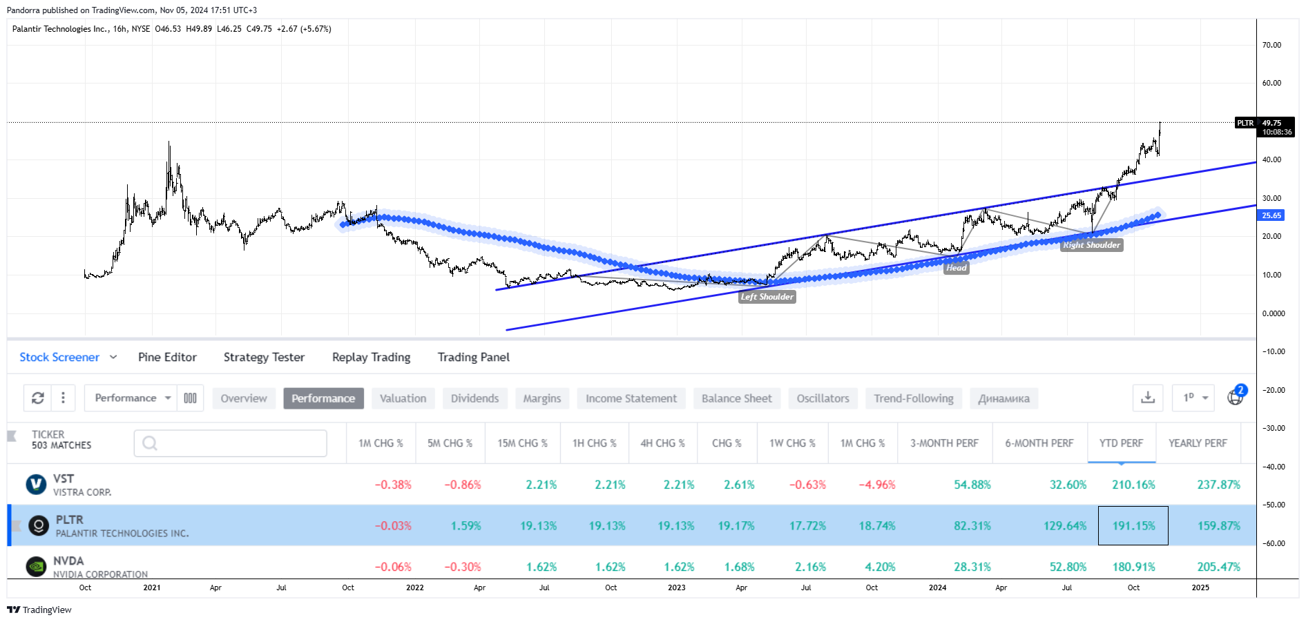Image resolution: width=1306 pixels, height=622 pixels.
Task: Click the download export icon
Action: point(1148,398)
